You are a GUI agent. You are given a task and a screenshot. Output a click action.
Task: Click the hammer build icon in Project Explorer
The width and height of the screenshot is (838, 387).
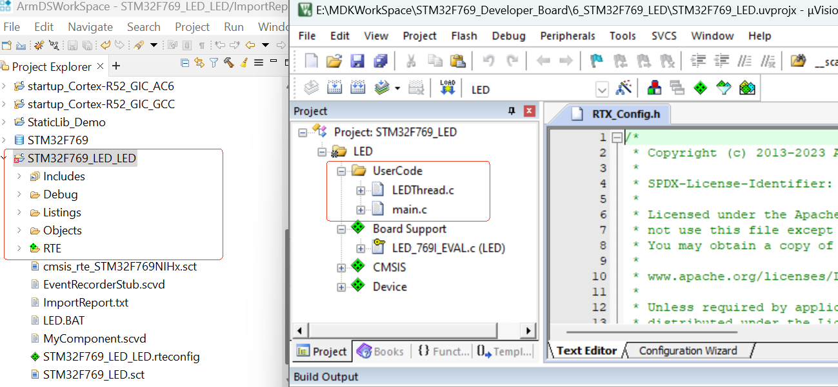pos(229,63)
